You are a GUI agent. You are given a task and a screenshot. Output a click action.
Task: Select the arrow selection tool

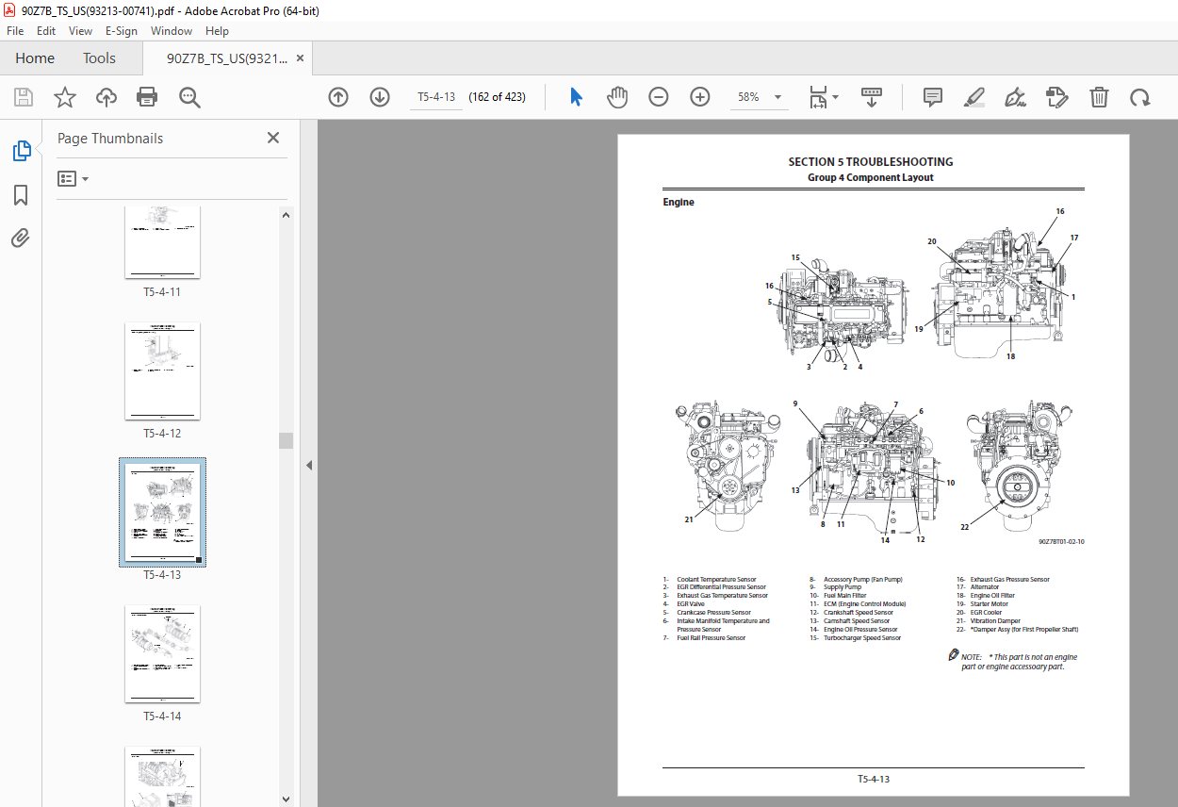576,97
